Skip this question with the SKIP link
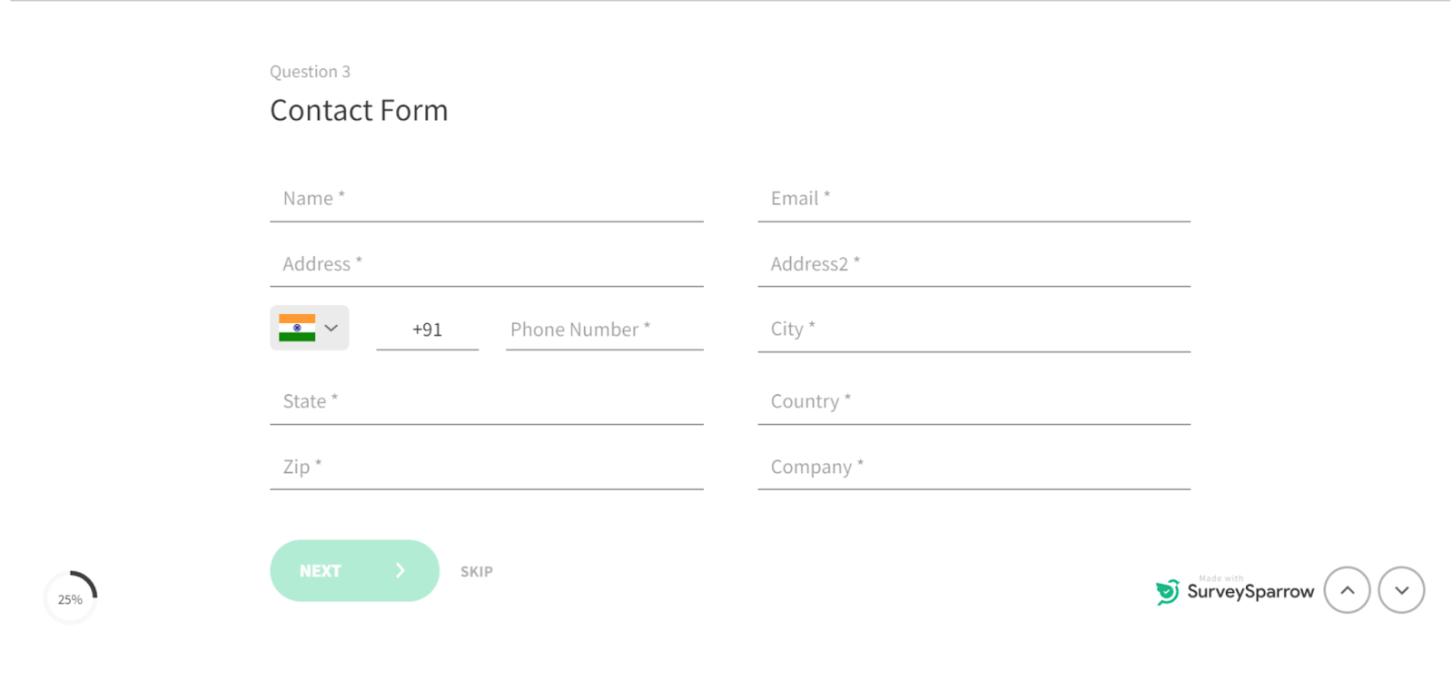Screen dimensions: 1453x690 (476, 571)
